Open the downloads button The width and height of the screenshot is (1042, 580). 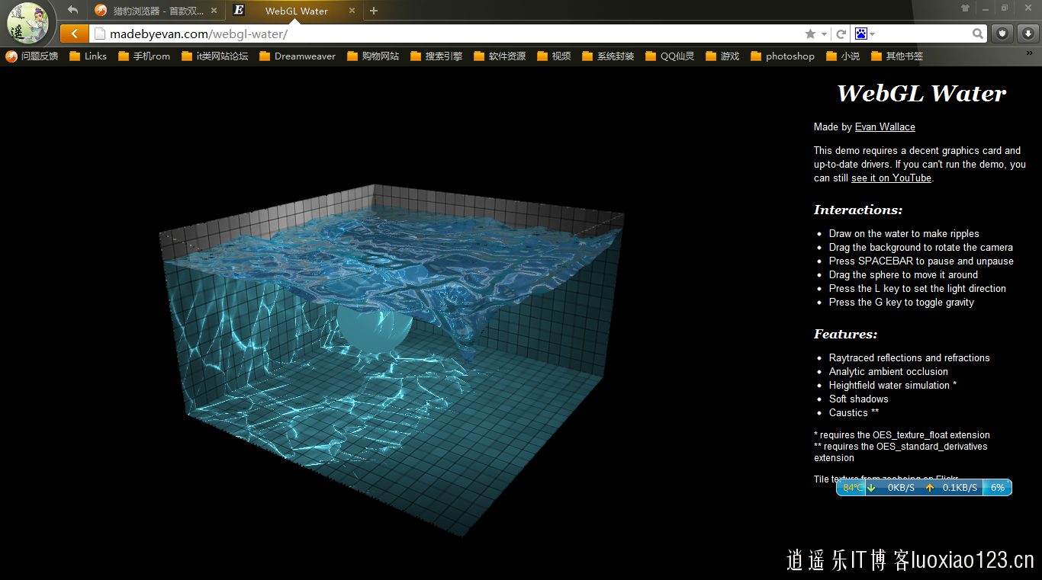pyautogui.click(x=1028, y=34)
